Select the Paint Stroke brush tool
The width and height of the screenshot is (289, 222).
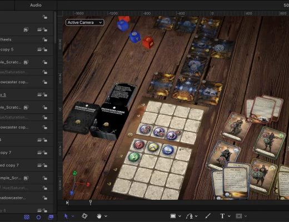point(208,216)
